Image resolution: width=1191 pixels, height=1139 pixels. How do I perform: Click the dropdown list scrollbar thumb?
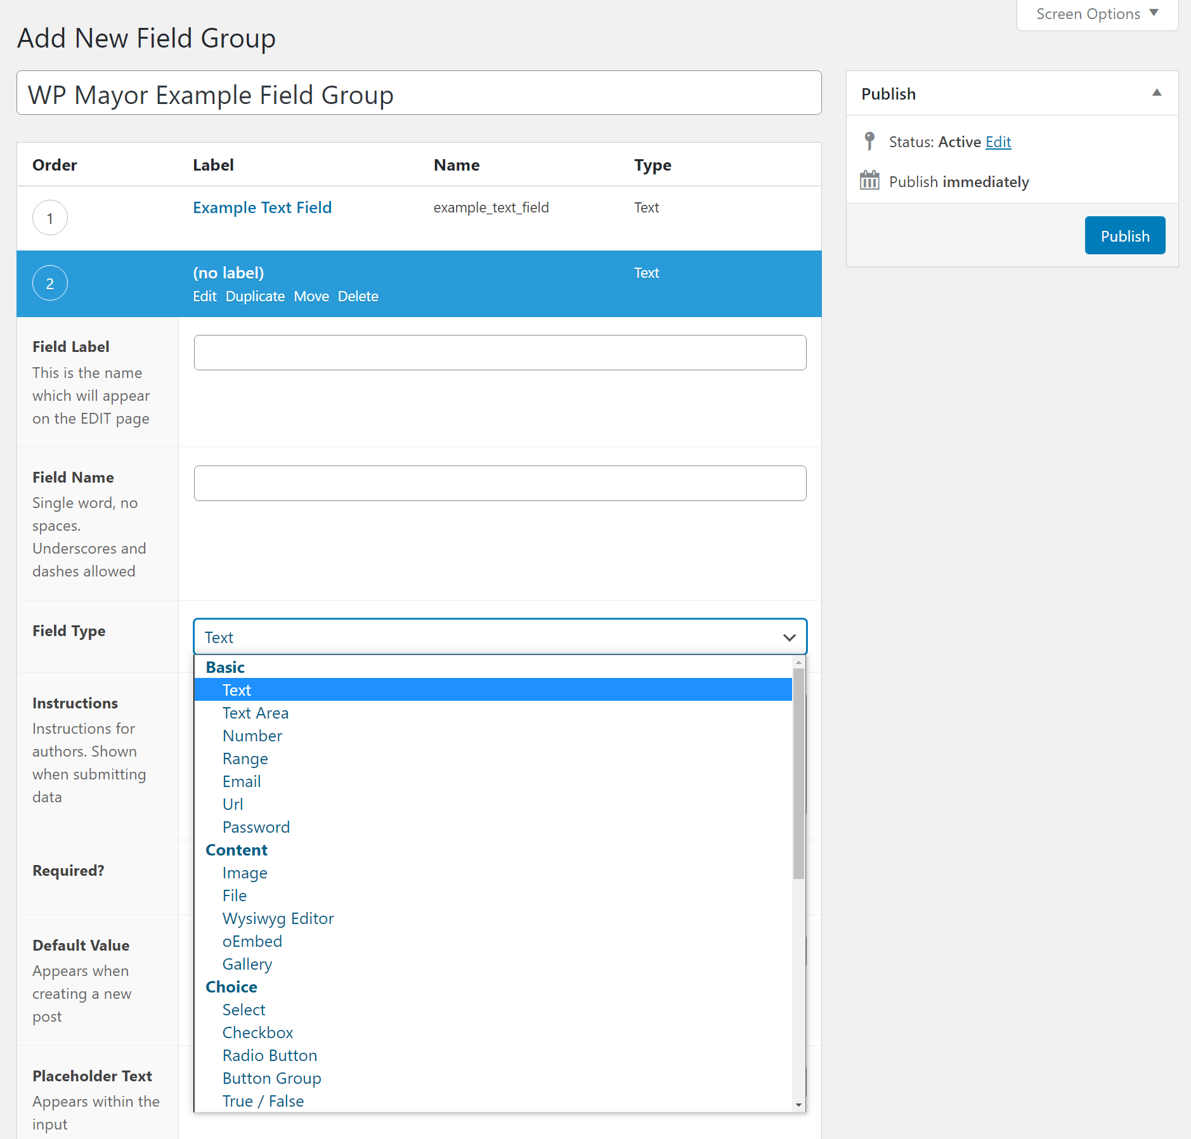pyautogui.click(x=799, y=774)
